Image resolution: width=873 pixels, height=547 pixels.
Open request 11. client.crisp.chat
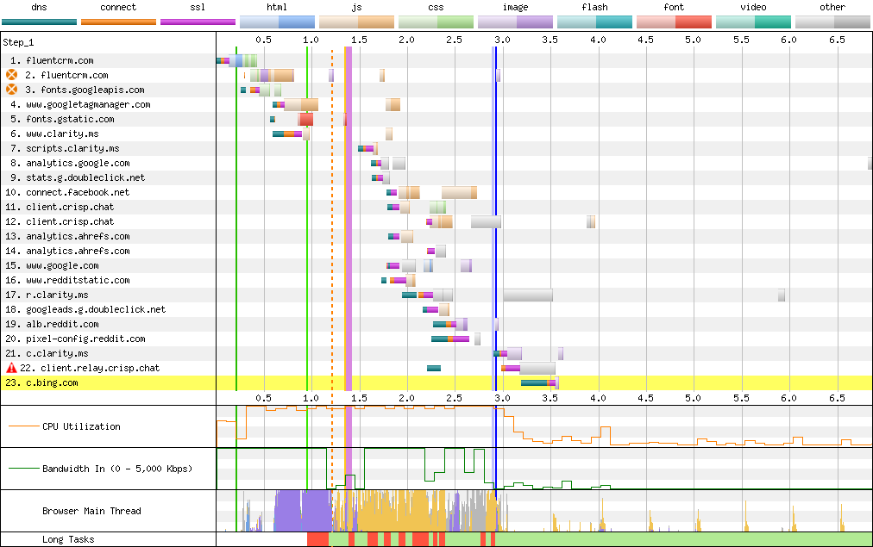[x=60, y=207]
